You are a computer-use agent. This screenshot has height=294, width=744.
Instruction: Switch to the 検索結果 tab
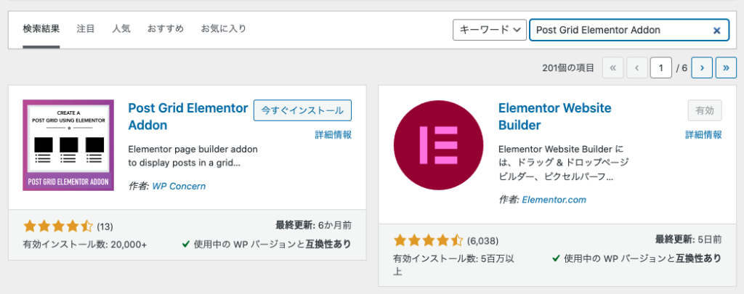tap(41, 29)
